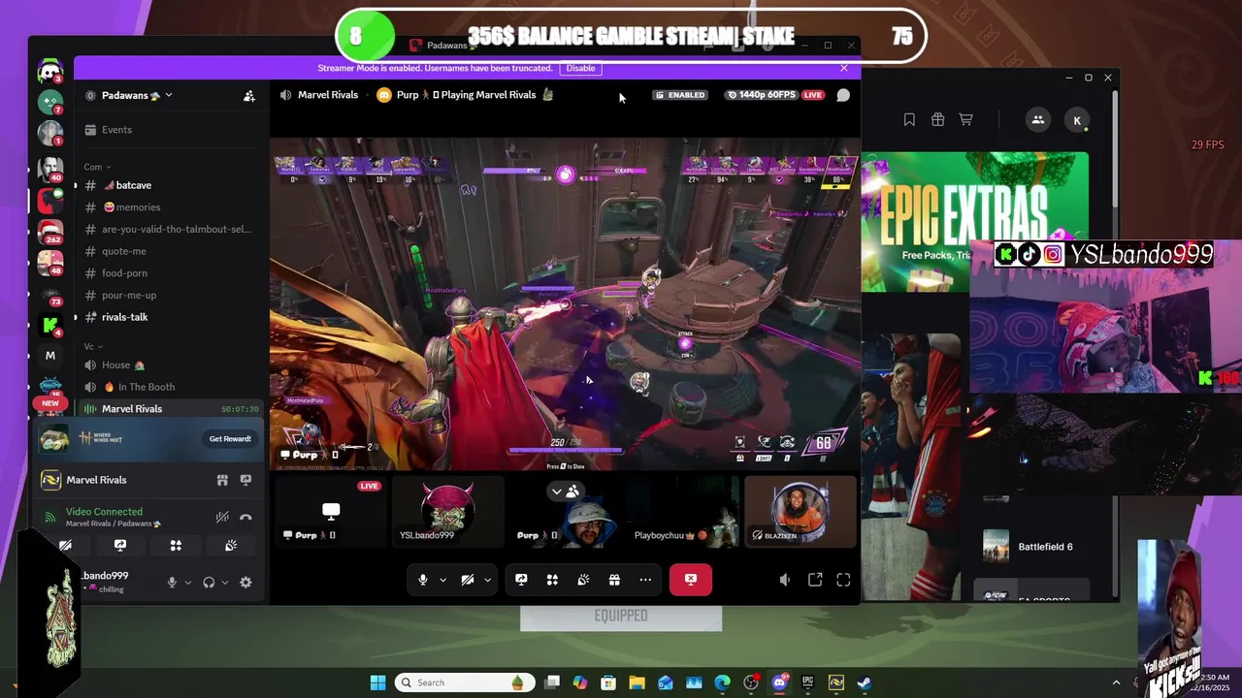Mute microphone in the call control bar
The height and width of the screenshot is (698, 1242).
(423, 580)
